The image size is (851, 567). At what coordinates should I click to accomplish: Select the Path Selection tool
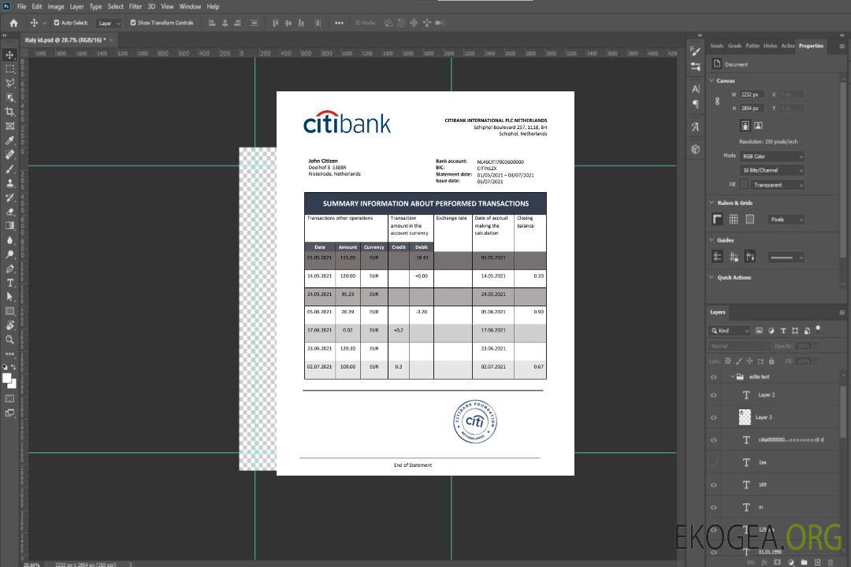[9, 297]
